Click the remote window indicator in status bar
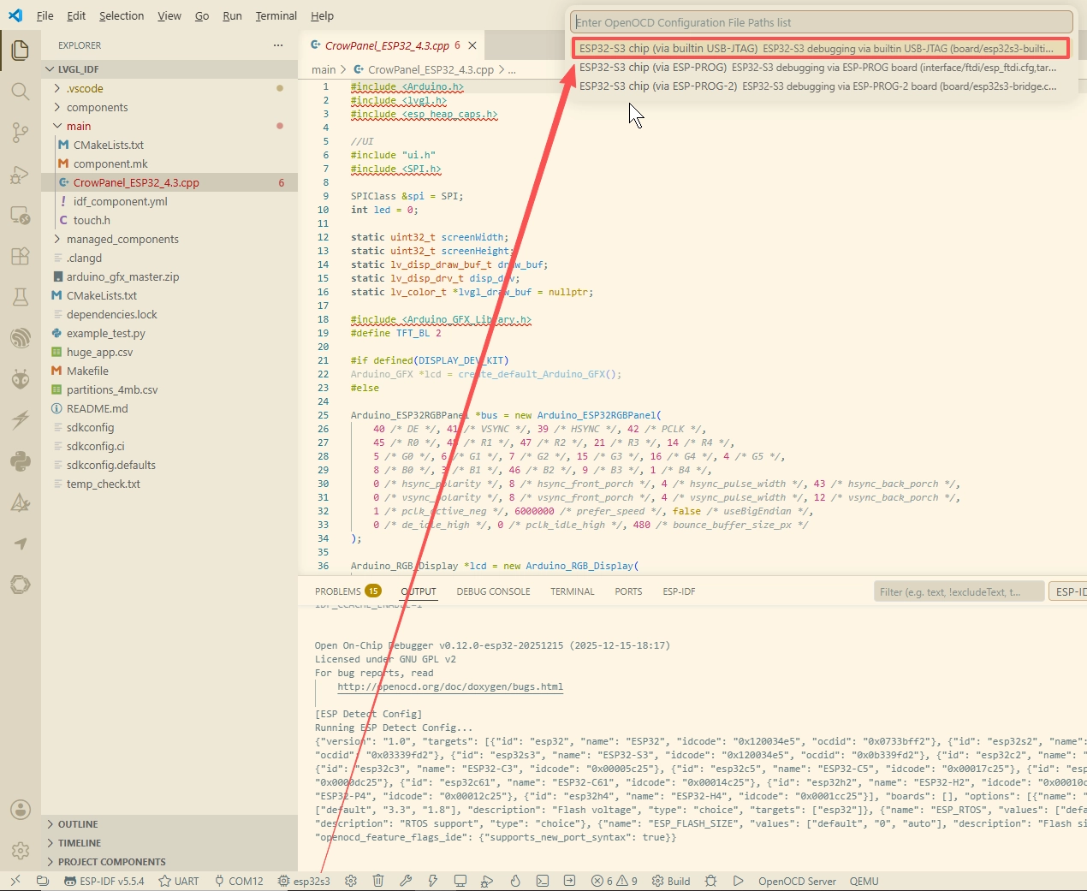Screen dimensions: 1087x891 15,881
